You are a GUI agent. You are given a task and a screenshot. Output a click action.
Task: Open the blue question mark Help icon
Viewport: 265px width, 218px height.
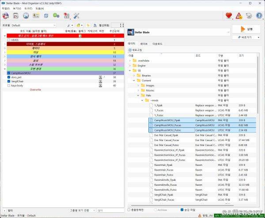coord(259,15)
